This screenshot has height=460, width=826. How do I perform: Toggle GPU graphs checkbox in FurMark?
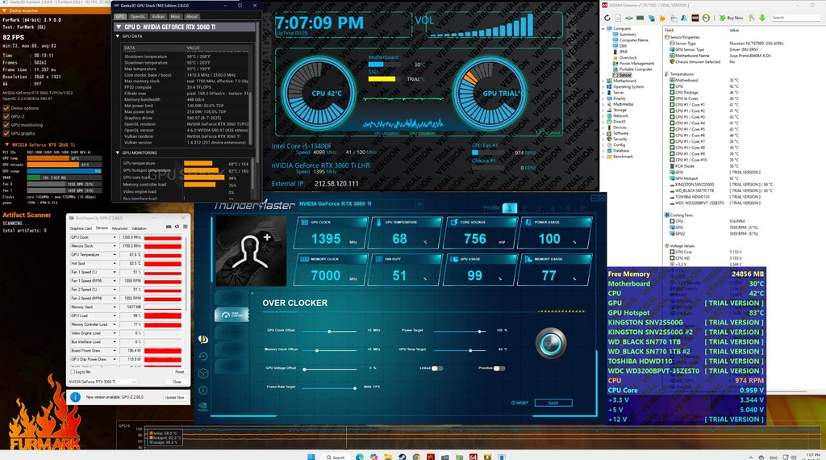coord(6,133)
